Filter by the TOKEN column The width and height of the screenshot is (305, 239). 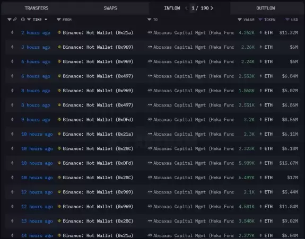(260, 20)
